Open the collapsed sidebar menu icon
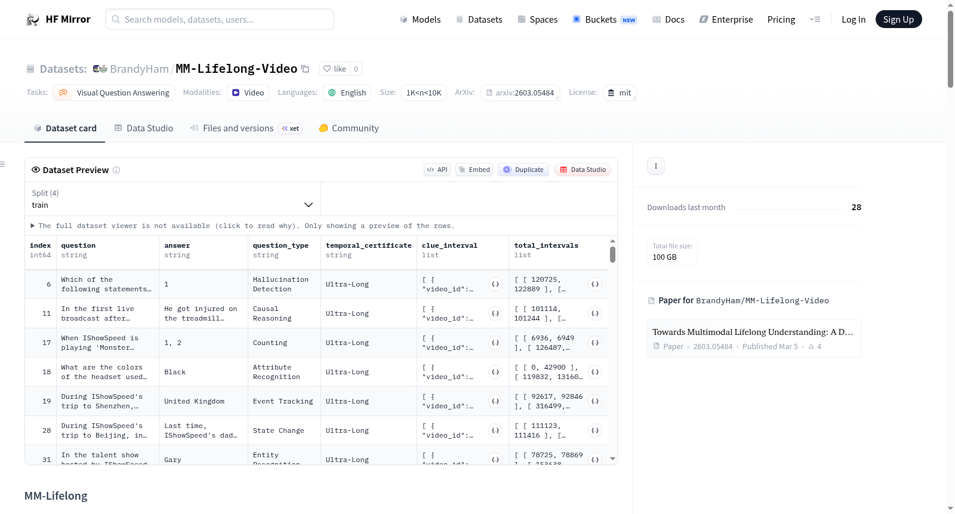The image size is (955, 514). coord(2,164)
